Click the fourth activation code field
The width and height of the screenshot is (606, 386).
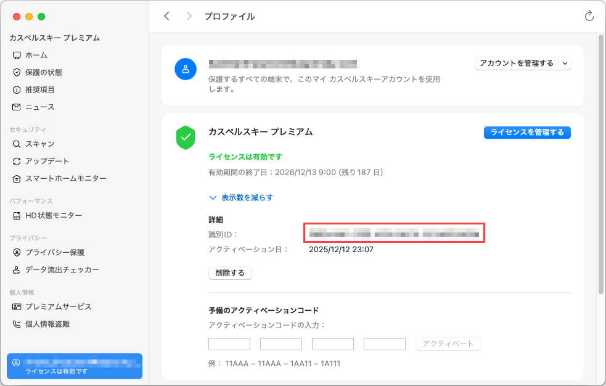coord(385,344)
